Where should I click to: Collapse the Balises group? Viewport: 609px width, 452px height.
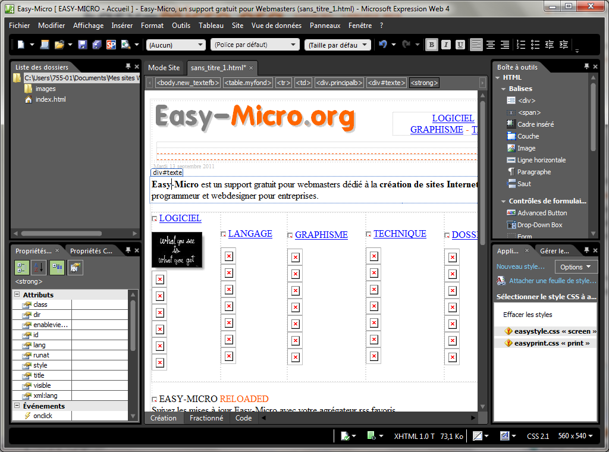coord(504,89)
